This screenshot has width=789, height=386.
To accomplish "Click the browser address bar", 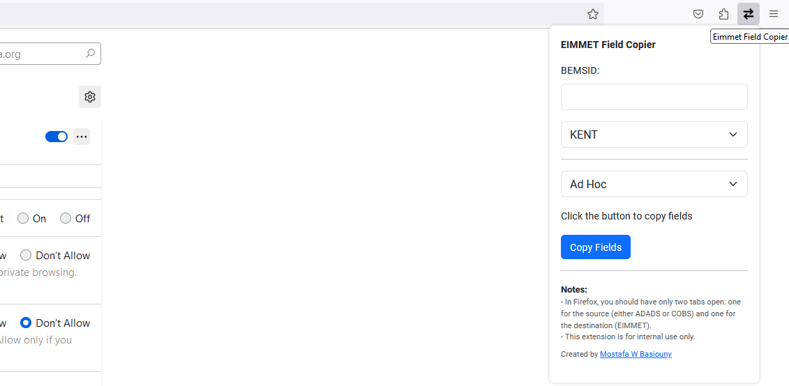I will (x=279, y=14).
